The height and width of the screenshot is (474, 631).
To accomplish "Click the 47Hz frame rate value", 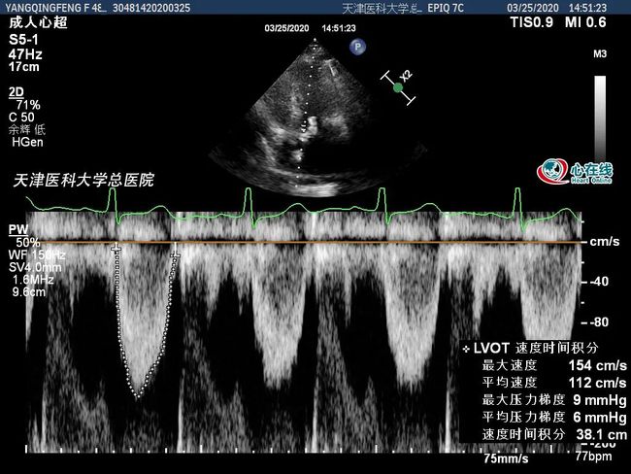I will point(25,54).
